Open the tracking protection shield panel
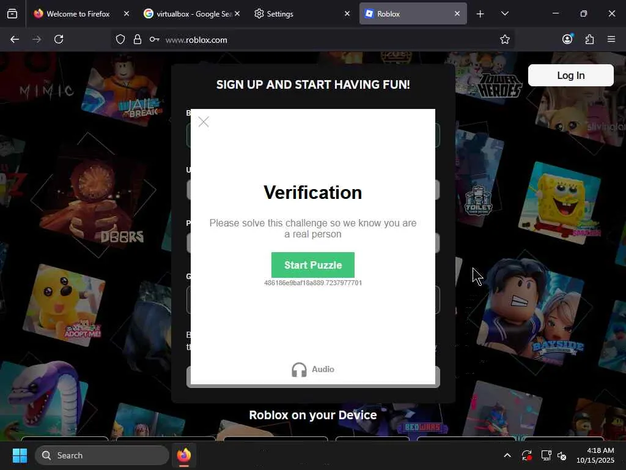 point(120,39)
